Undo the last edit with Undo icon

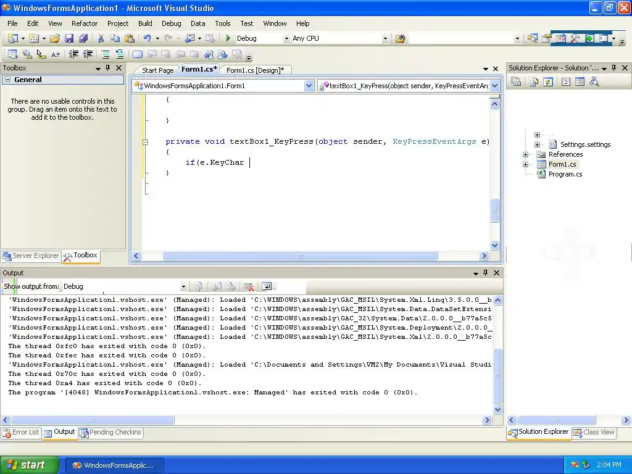147,38
